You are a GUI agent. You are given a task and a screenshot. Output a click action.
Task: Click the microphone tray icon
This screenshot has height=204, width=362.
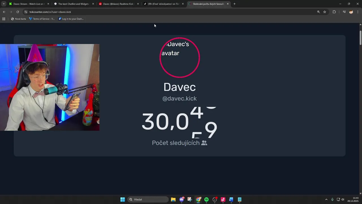332,199
